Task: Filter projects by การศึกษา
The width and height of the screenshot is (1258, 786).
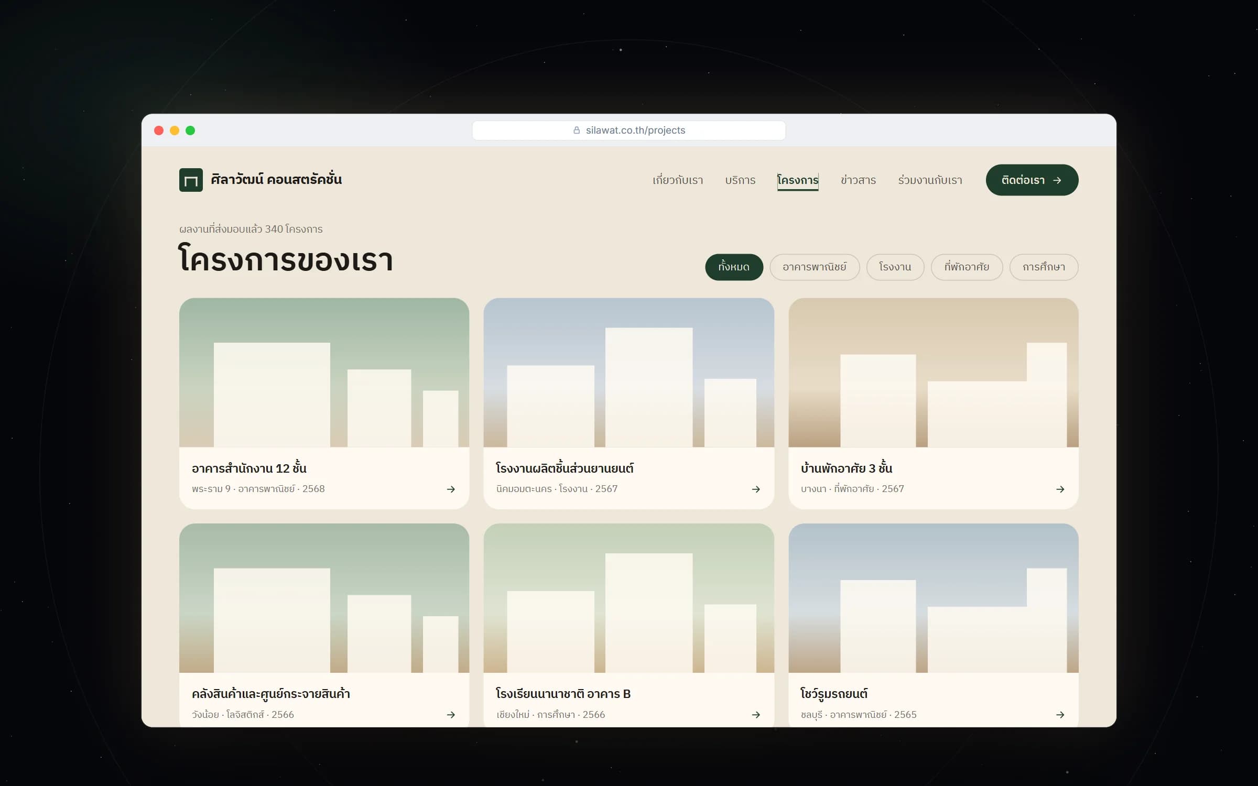Action: tap(1044, 267)
